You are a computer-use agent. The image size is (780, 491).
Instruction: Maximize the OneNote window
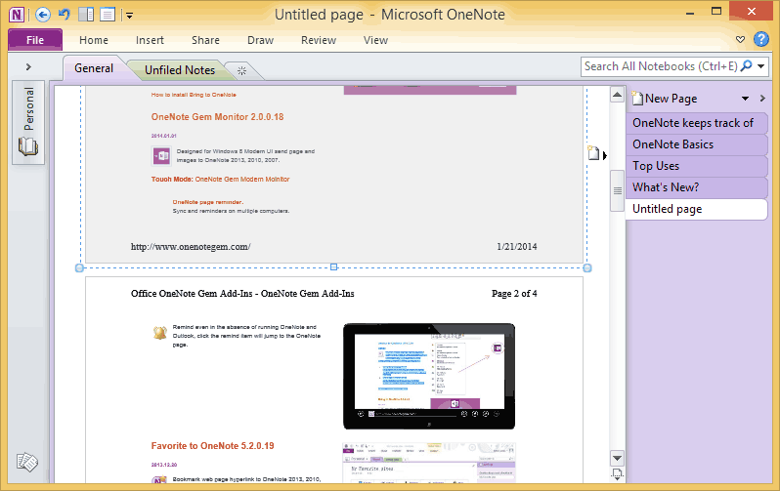[716, 12]
